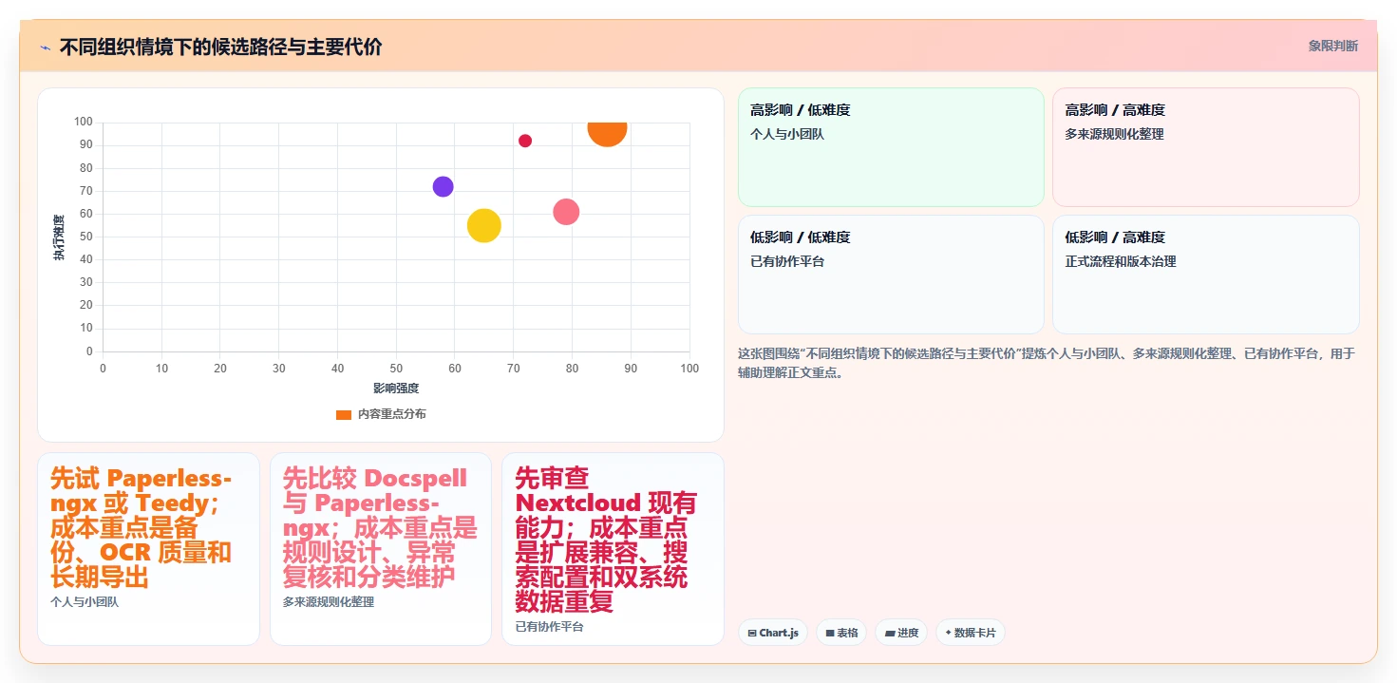Click the 象限判断 label in the header
This screenshot has height=683, width=1397.
pos(1332,46)
